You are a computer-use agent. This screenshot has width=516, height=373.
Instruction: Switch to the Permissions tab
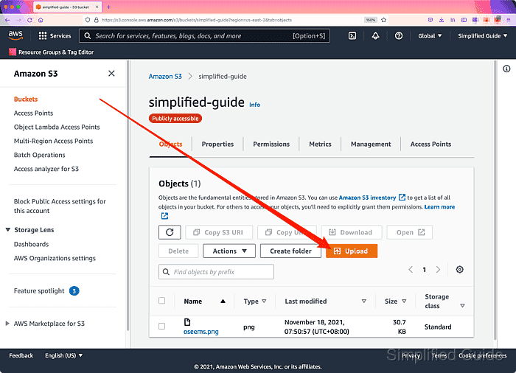(271, 144)
